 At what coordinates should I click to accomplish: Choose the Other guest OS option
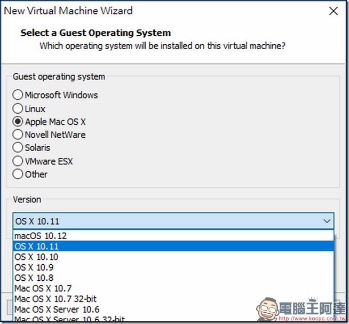pyautogui.click(x=18, y=174)
